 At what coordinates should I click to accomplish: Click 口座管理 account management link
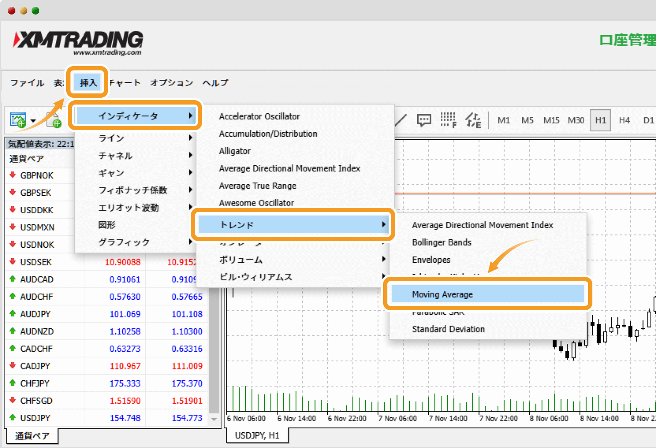627,40
